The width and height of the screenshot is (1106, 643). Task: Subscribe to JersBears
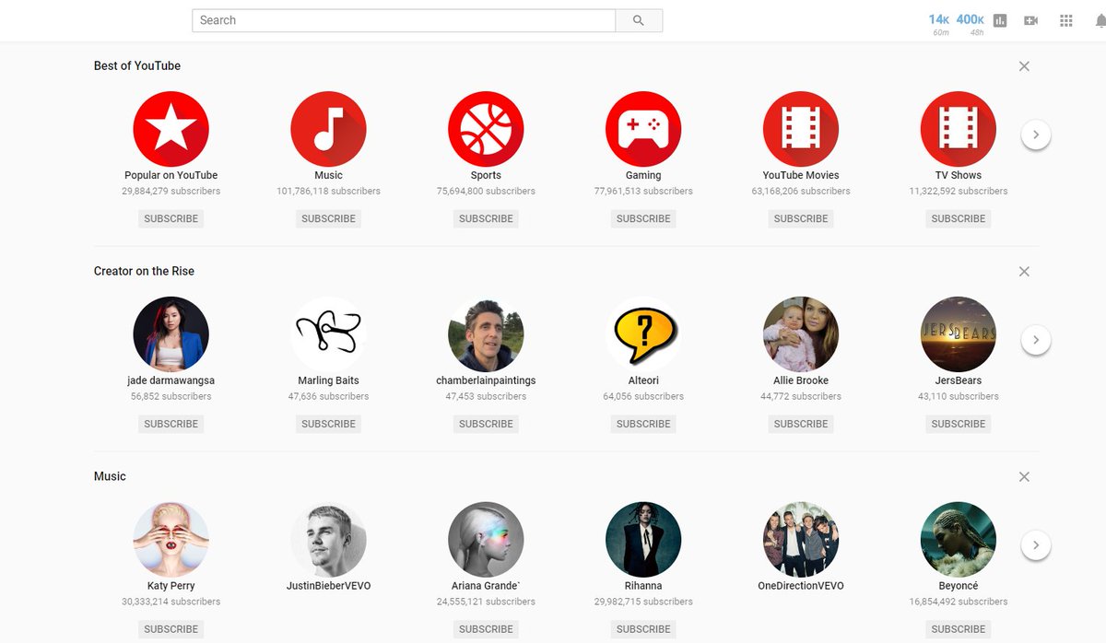959,424
